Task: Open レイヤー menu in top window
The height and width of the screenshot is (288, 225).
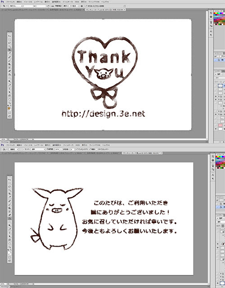Action: click(38, 2)
